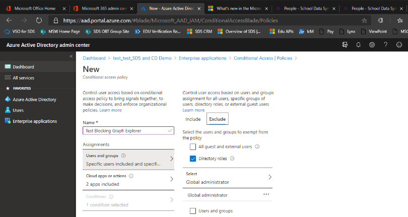The height and width of the screenshot is (217, 408).
Task: Open Conditional Access | Policies breadcrumb
Action: pyautogui.click(x=263, y=58)
